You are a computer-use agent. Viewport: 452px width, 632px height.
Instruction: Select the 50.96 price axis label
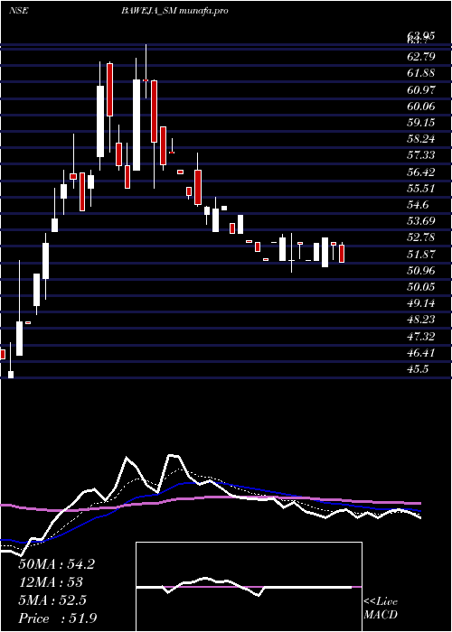pos(421,271)
